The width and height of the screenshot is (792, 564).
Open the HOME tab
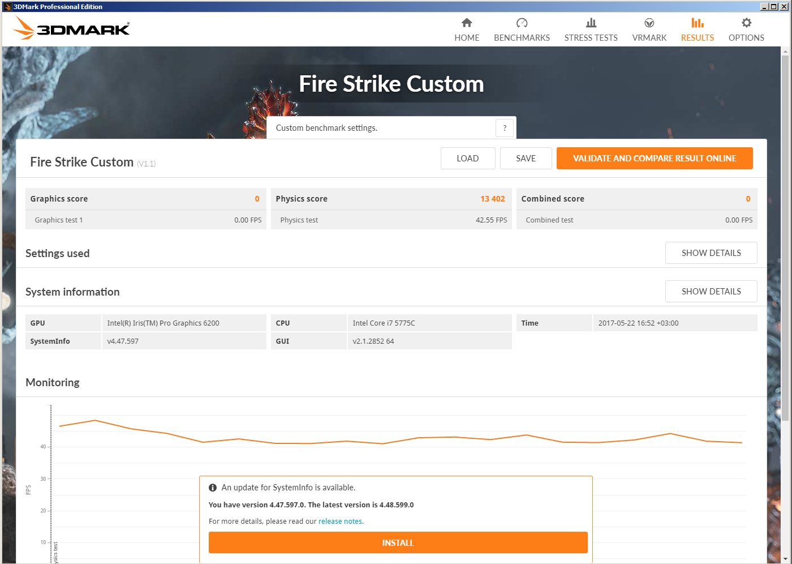(x=467, y=37)
